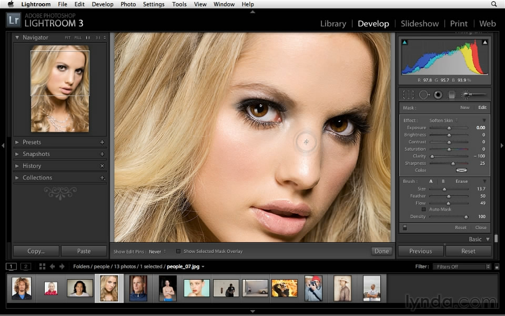Image resolution: width=505 pixels, height=316 pixels.
Task: Open the Filters Off dropdown
Action: (461, 266)
